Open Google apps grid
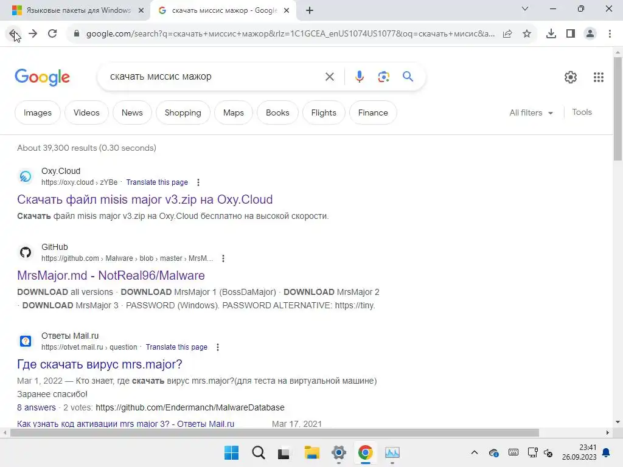This screenshot has width=623, height=467. pos(599,77)
